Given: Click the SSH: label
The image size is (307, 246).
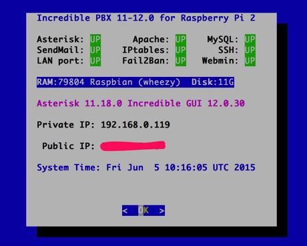Looking at the screenshot, I should 228,50.
